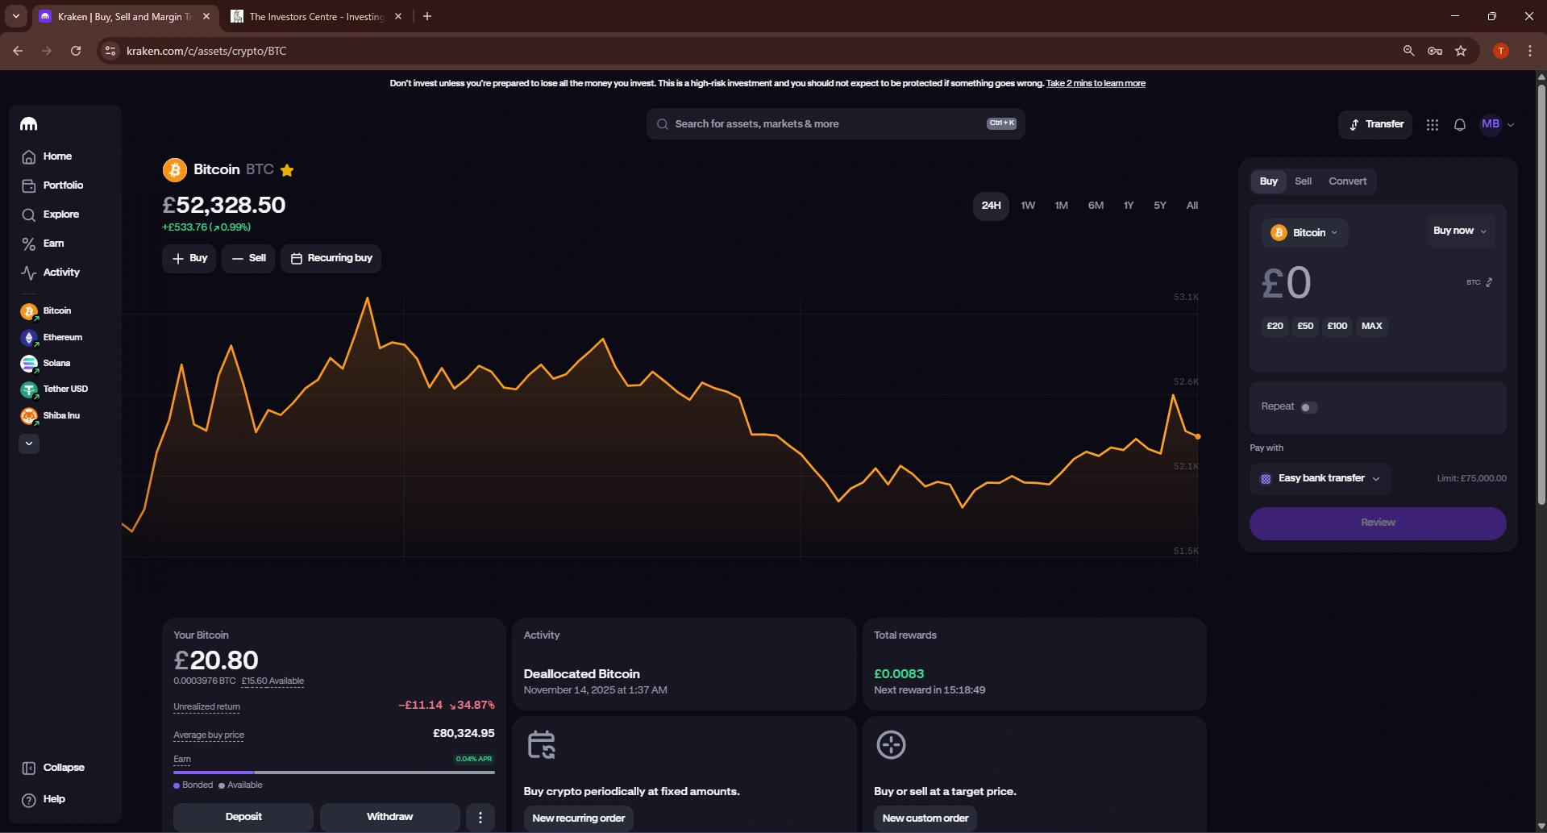This screenshot has width=1547, height=833.
Task: Click New recurring order button
Action: (x=579, y=818)
